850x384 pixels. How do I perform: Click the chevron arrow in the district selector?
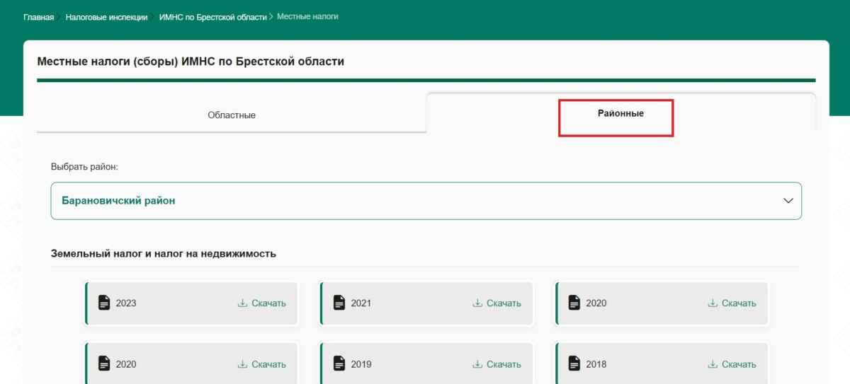tap(788, 201)
